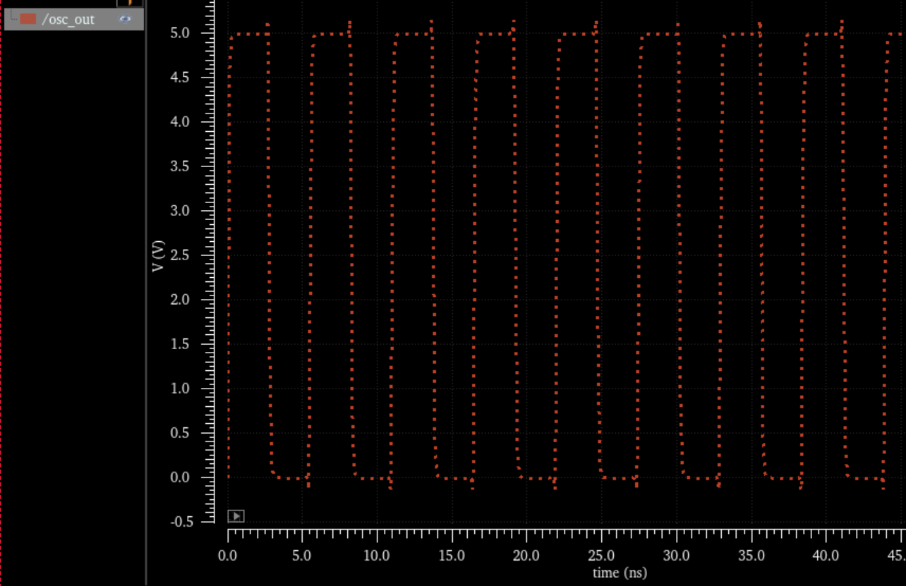
Task: Click the 10.0 tick on the time axis
Action: click(377, 555)
